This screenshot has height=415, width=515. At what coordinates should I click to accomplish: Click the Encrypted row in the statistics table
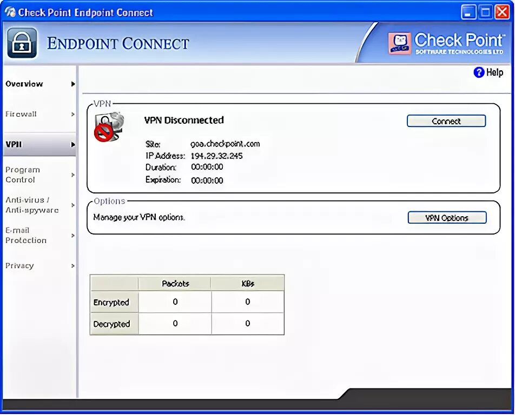[x=114, y=302]
